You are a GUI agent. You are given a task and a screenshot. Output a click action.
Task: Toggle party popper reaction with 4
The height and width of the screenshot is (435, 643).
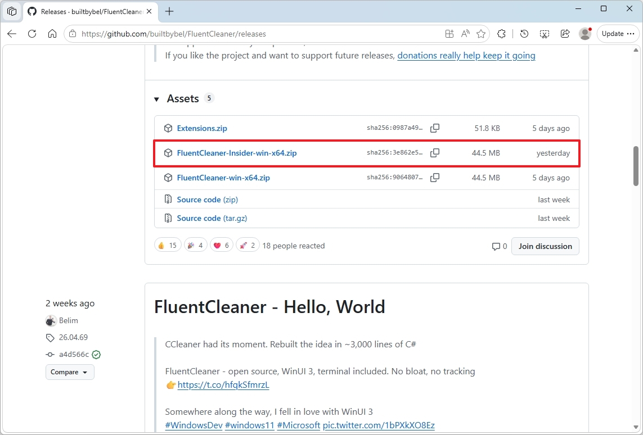196,246
